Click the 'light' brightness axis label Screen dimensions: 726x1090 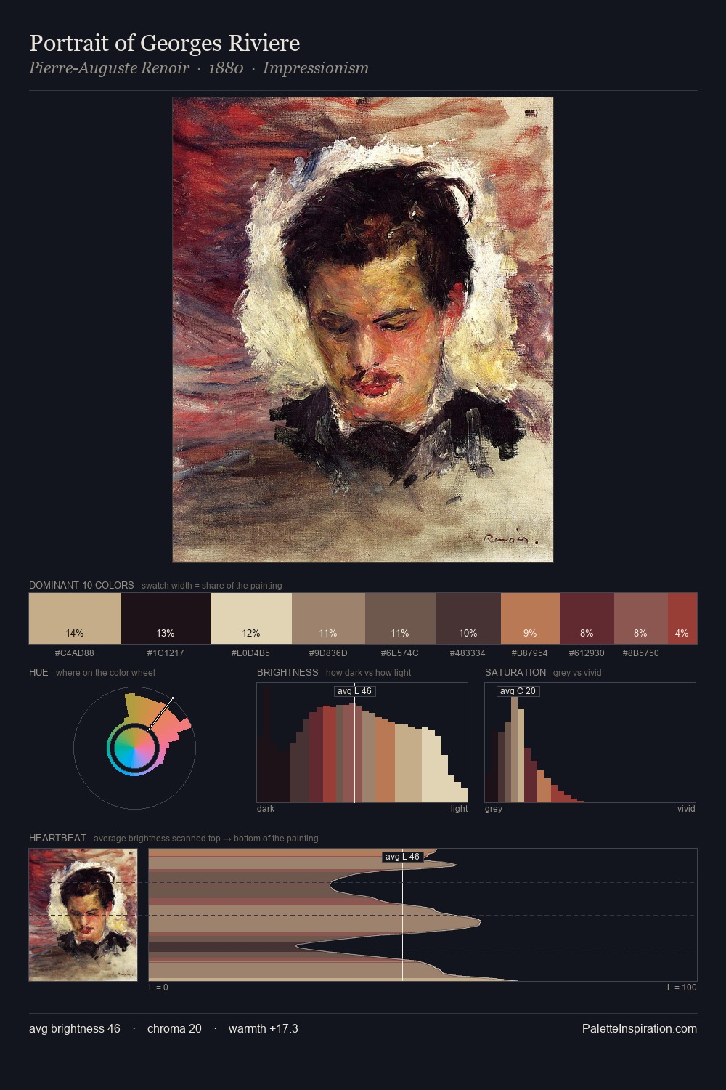[460, 808]
